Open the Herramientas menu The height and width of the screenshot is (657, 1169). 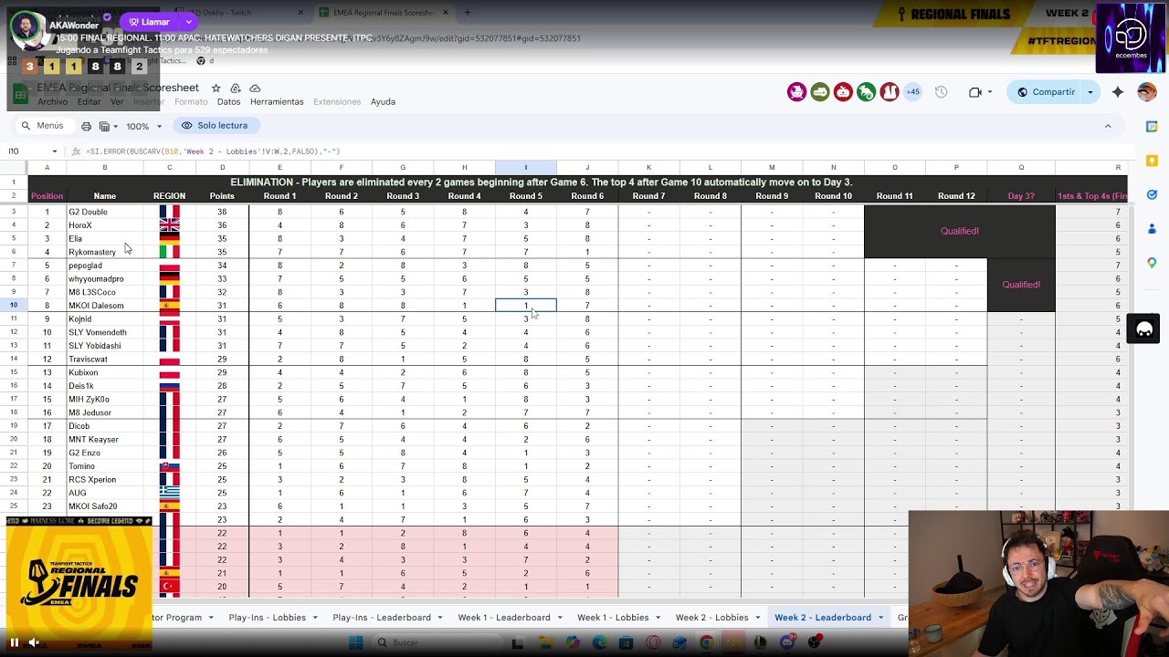pyautogui.click(x=277, y=102)
